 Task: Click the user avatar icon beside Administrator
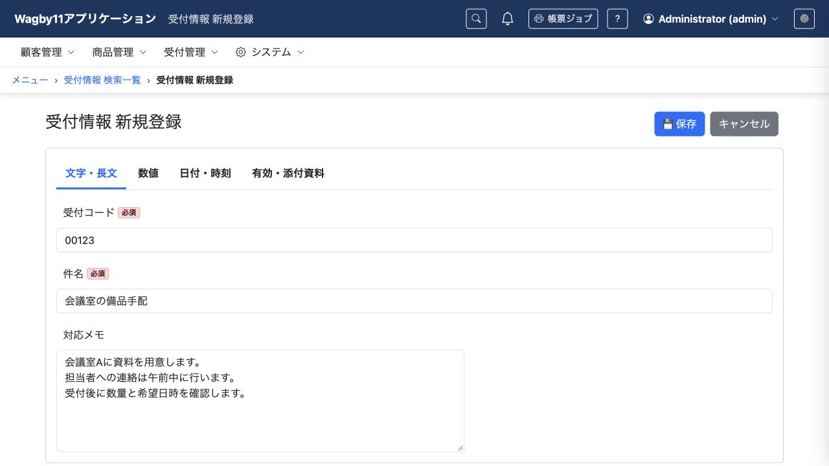tap(648, 19)
